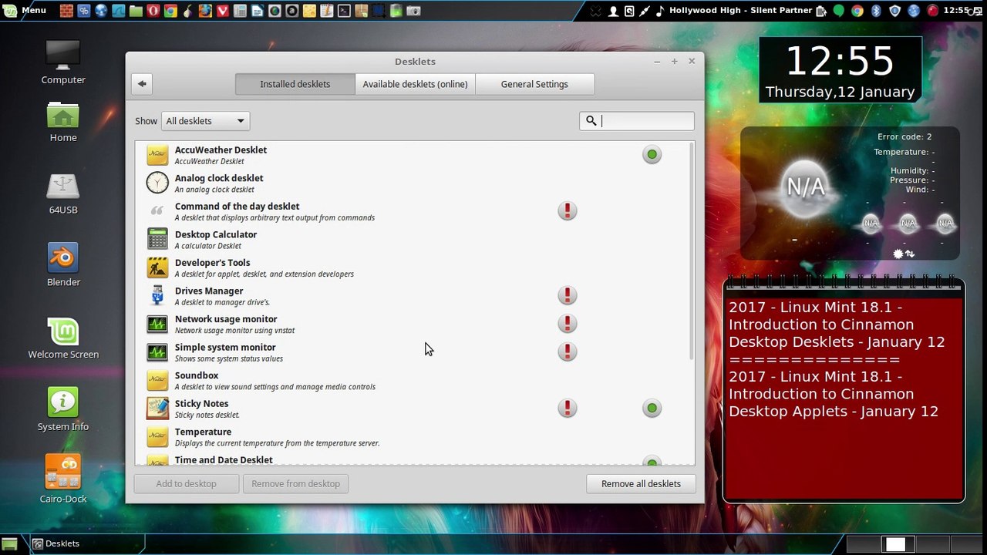Select Sticky Notes desklet row
Viewport: 987px width, 555px height.
click(411, 408)
